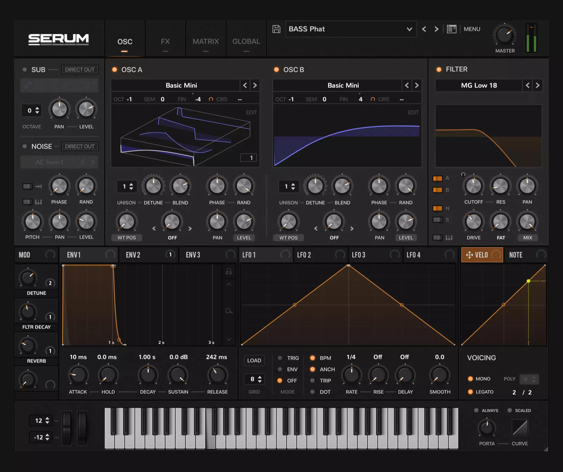This screenshot has height=472, width=563.
Task: Select previous filter type arrow
Action: coord(527,85)
